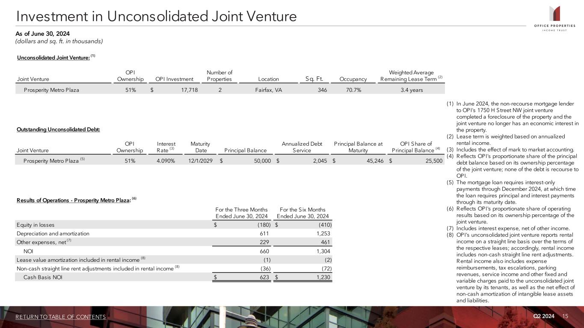The width and height of the screenshot is (584, 328).
Task: Select the Fairfax, VA location cell
Action: [x=266, y=90]
